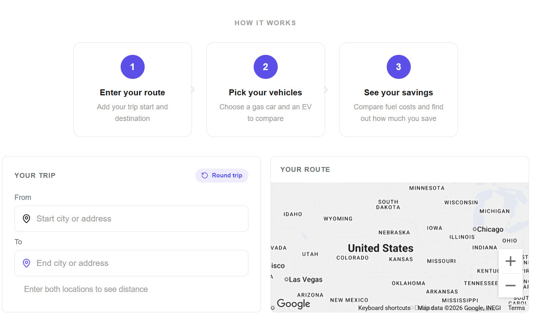Click the black pin icon in Start field
Screen dimensions: 541x320
click(26, 219)
